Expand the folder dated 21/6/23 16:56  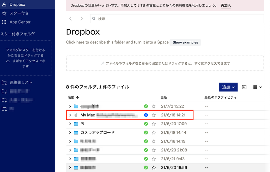pyautogui.click(x=70, y=168)
